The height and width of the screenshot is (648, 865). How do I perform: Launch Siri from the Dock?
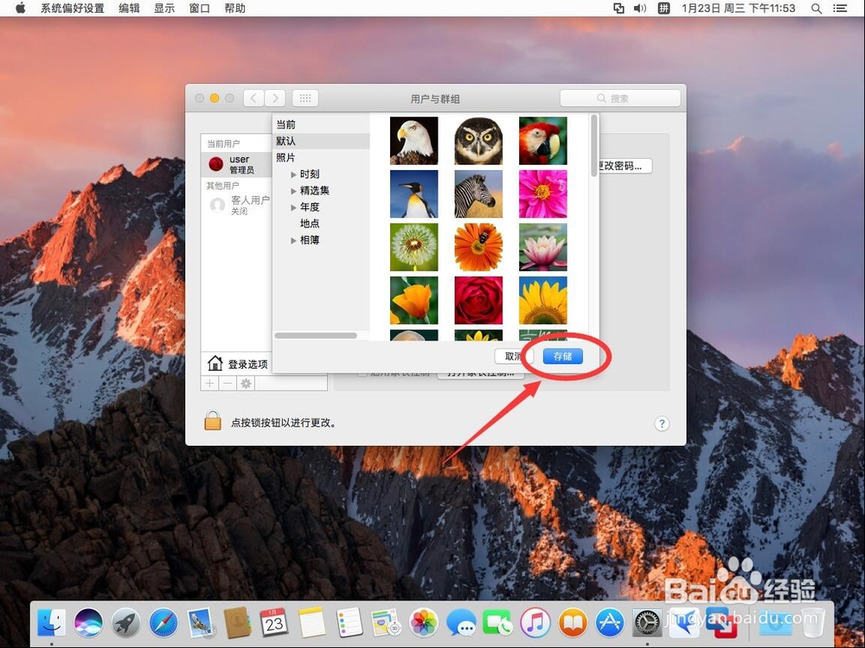click(x=88, y=623)
